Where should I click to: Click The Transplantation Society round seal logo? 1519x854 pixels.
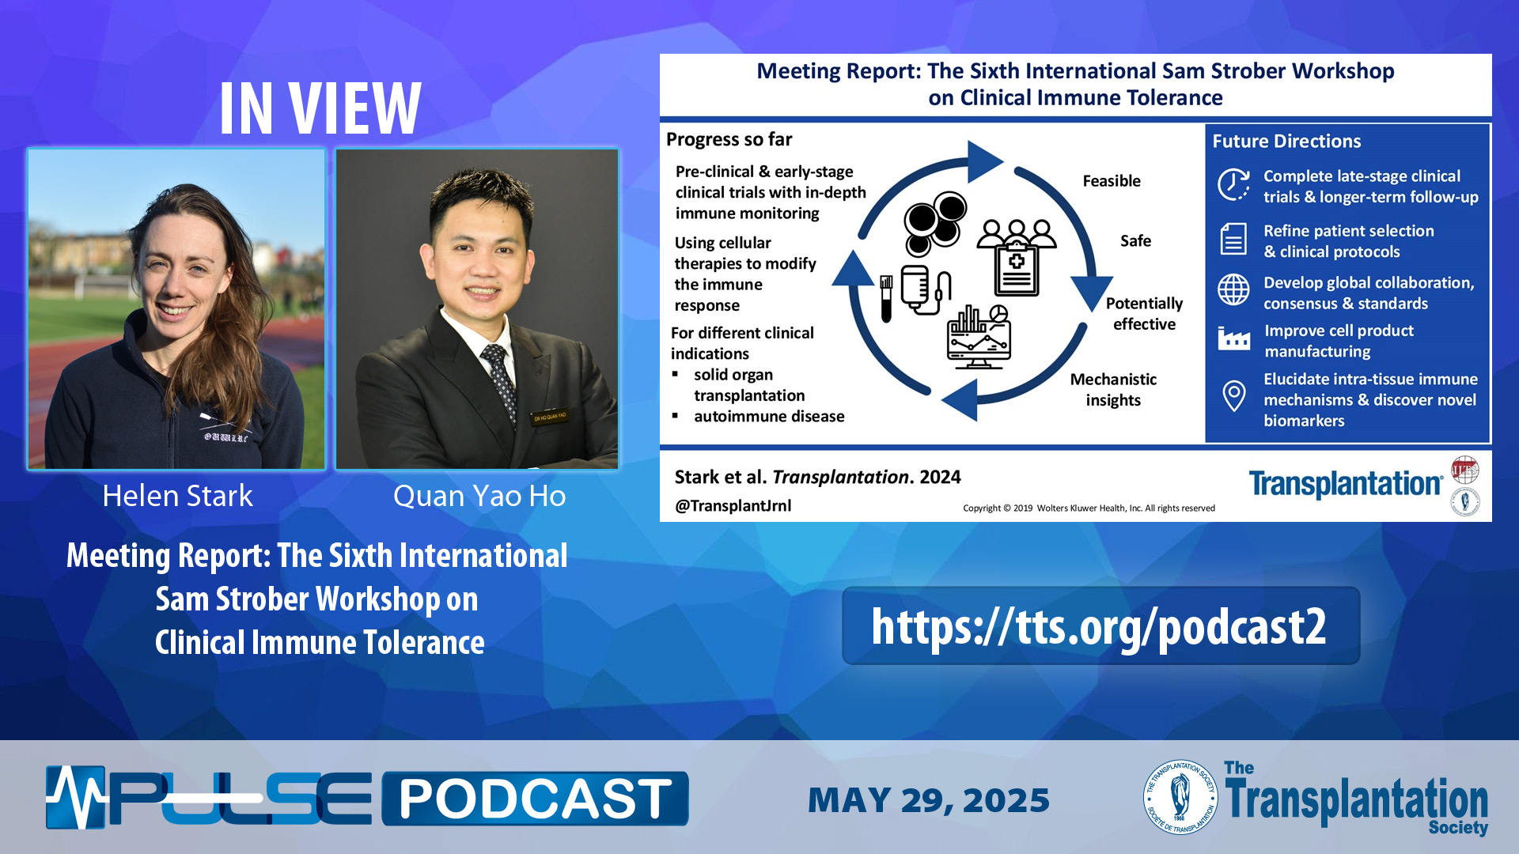coord(1180,797)
